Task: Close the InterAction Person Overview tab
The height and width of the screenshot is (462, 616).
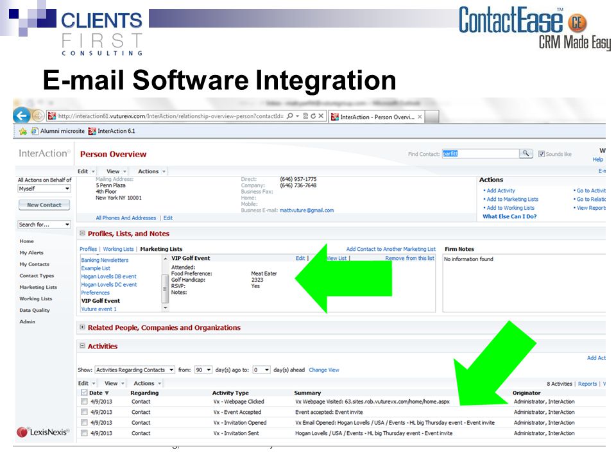Action: tap(420, 117)
